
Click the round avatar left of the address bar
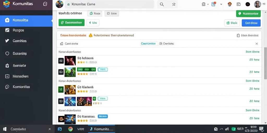coord(59,4)
